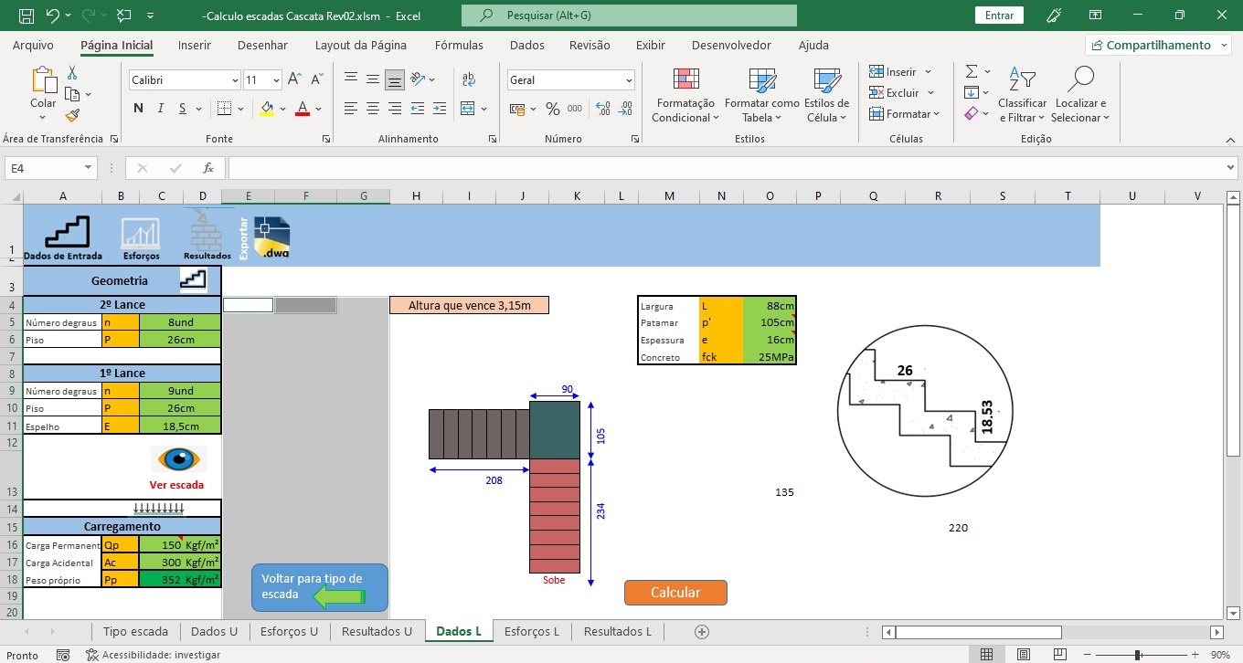Click the Format Painter brush icon

pos(72,115)
